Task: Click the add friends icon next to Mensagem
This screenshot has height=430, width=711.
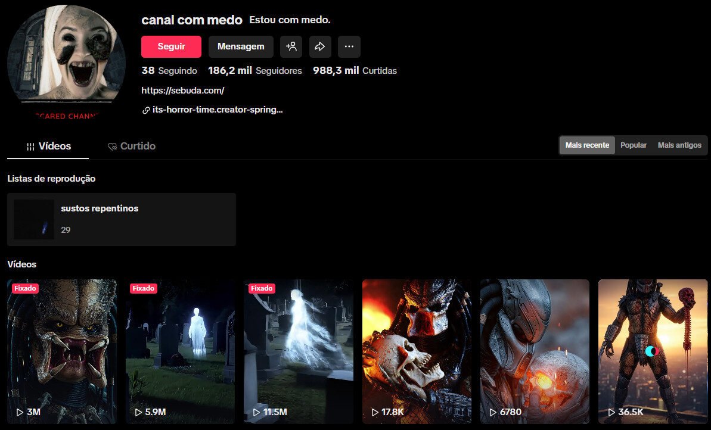Action: point(291,46)
